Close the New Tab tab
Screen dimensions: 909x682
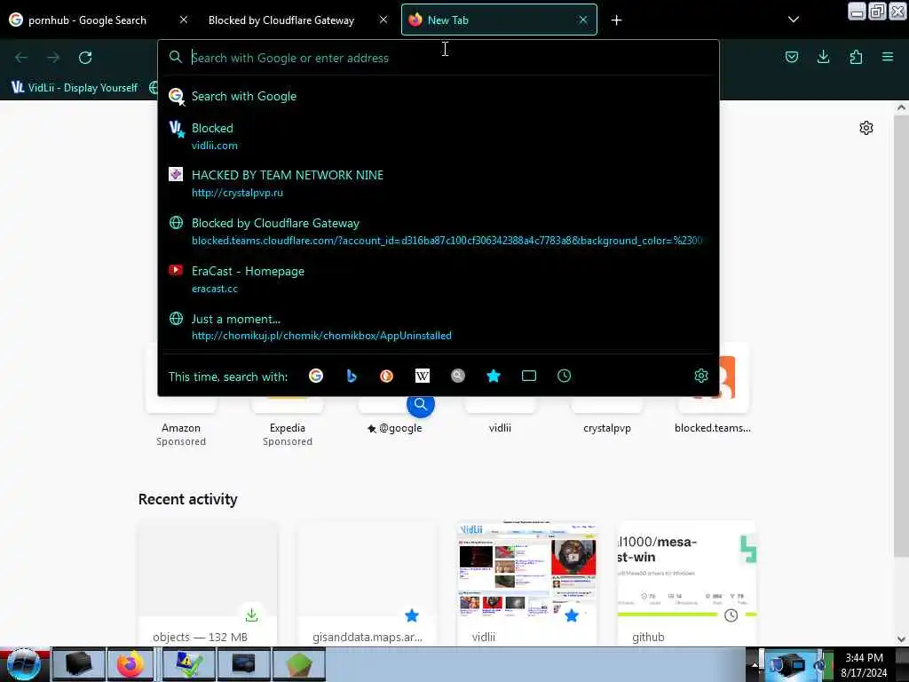tap(583, 20)
